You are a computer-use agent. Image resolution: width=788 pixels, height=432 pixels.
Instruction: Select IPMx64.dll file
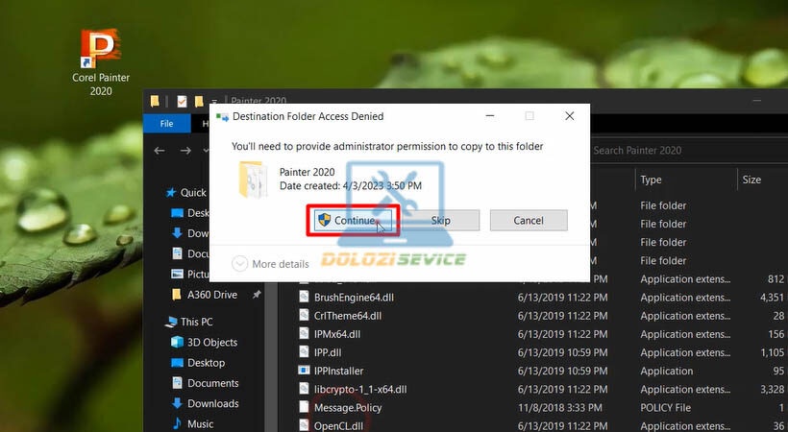tap(337, 334)
